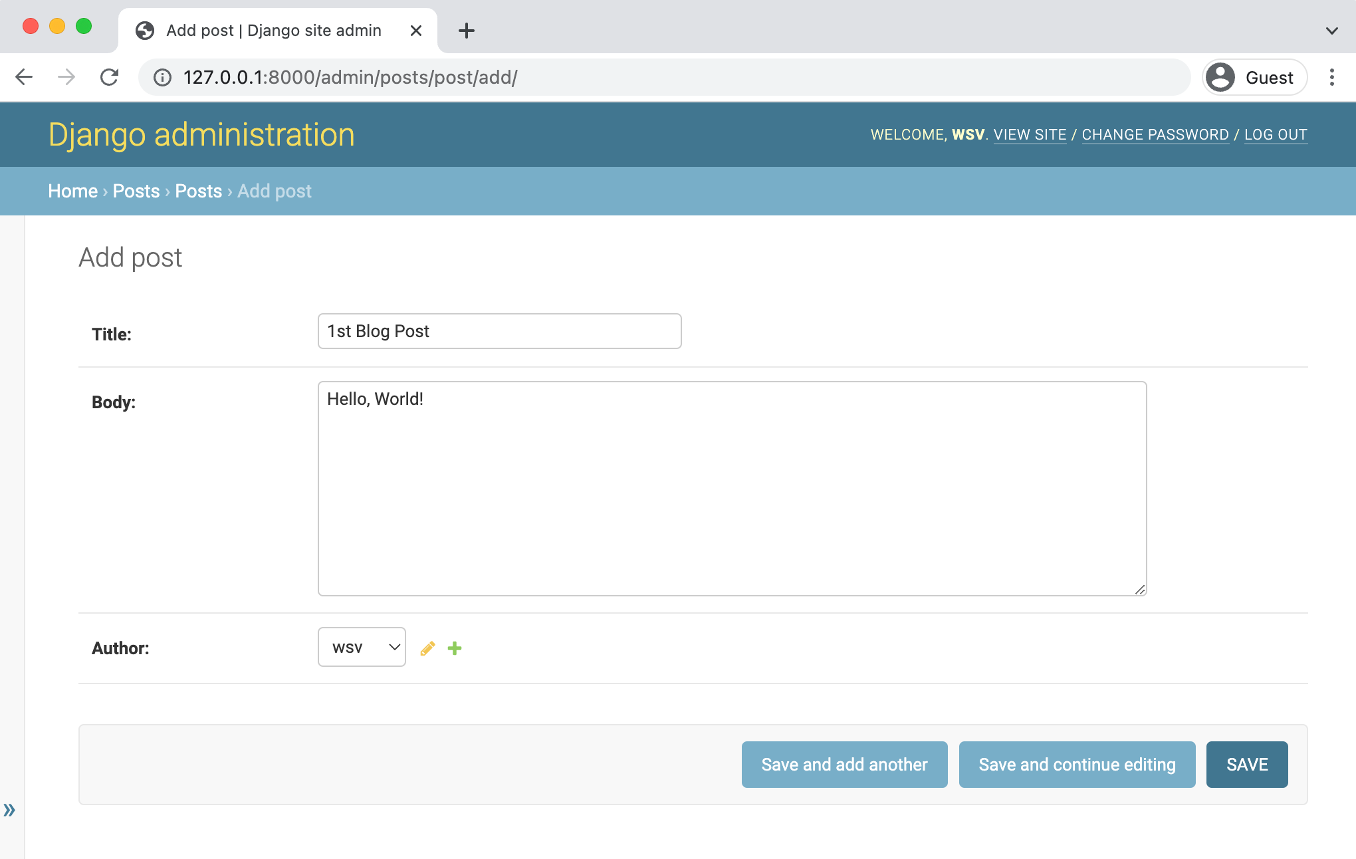Open the VIEW SITE link
This screenshot has height=859, width=1356.
(1030, 134)
